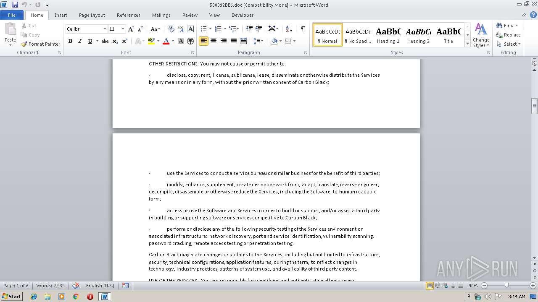Toggle left text alignment

203,41
